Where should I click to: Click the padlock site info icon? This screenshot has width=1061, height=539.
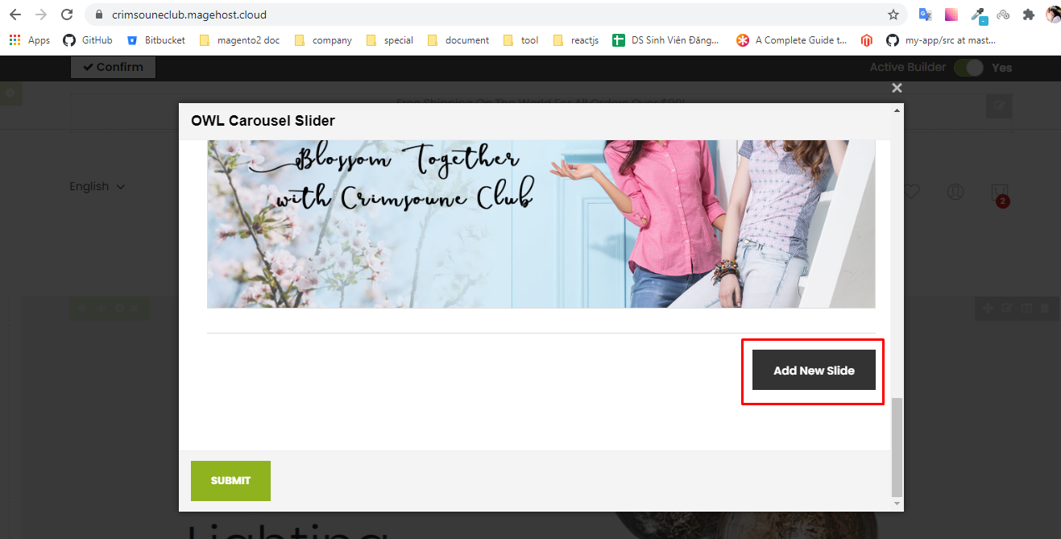click(x=99, y=15)
